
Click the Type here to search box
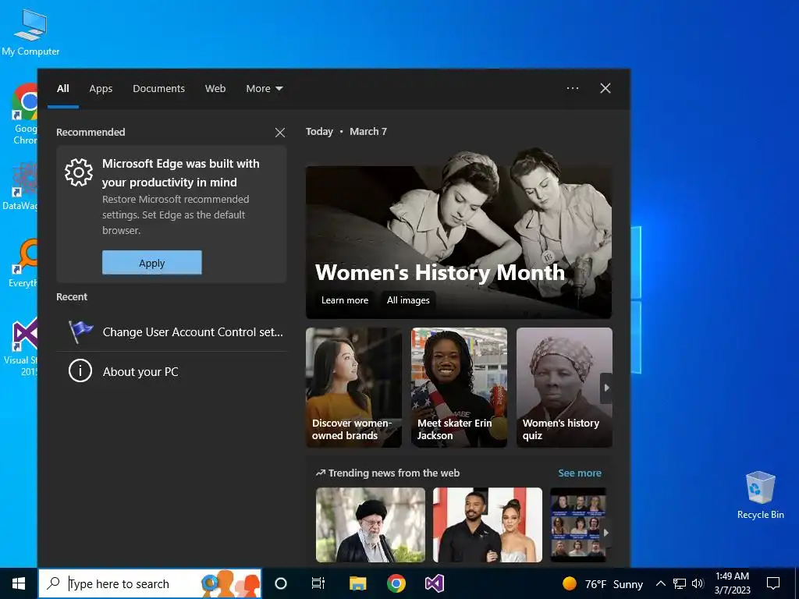click(x=150, y=583)
